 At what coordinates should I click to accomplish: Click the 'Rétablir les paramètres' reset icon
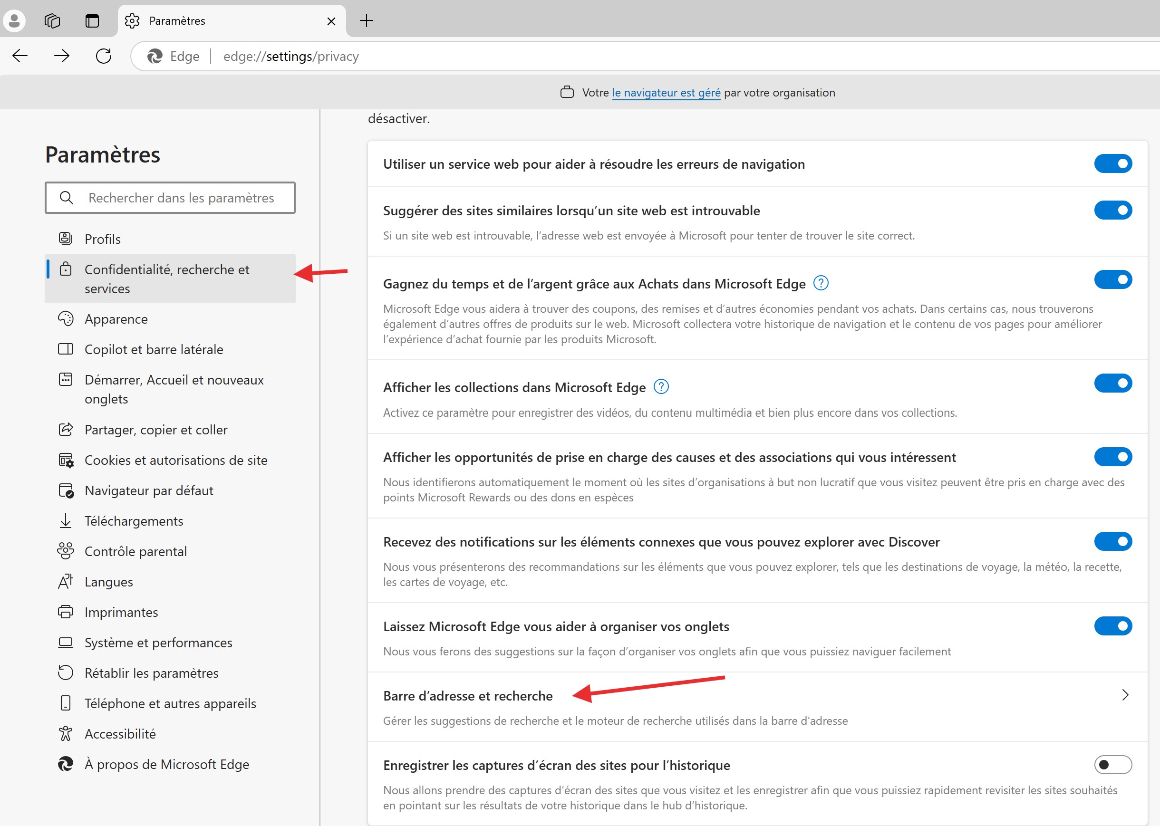click(66, 673)
